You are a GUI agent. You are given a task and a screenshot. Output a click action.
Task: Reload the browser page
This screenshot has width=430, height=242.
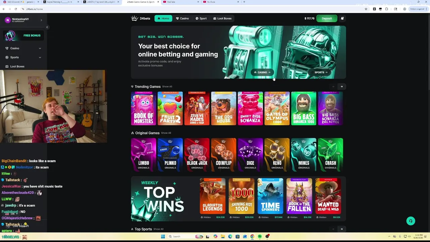(x=15, y=9)
